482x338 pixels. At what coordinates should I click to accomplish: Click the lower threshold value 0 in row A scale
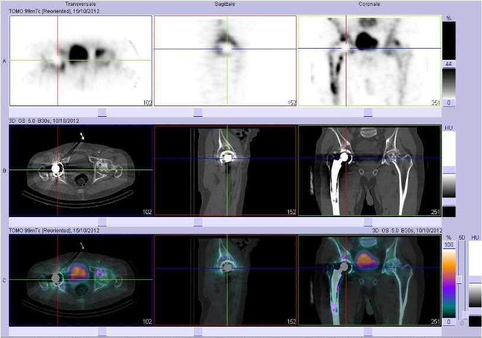click(449, 103)
